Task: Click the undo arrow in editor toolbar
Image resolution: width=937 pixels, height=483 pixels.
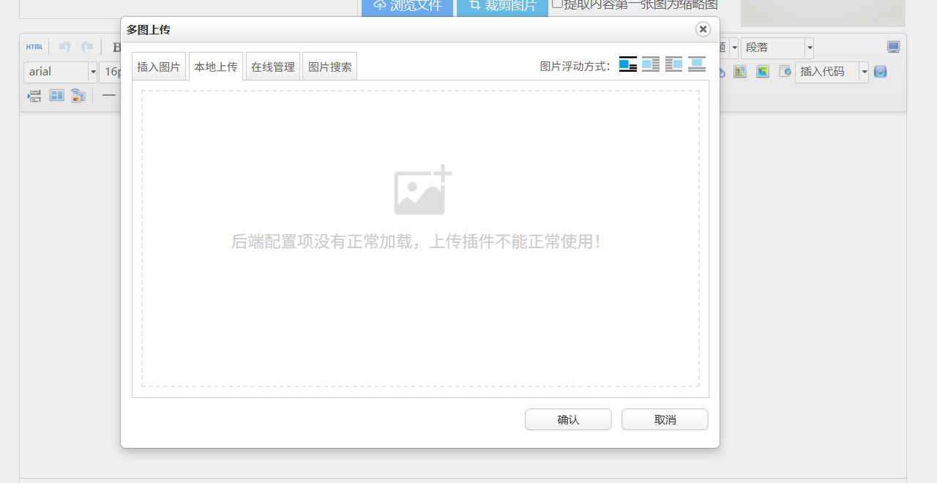Action: 64,47
